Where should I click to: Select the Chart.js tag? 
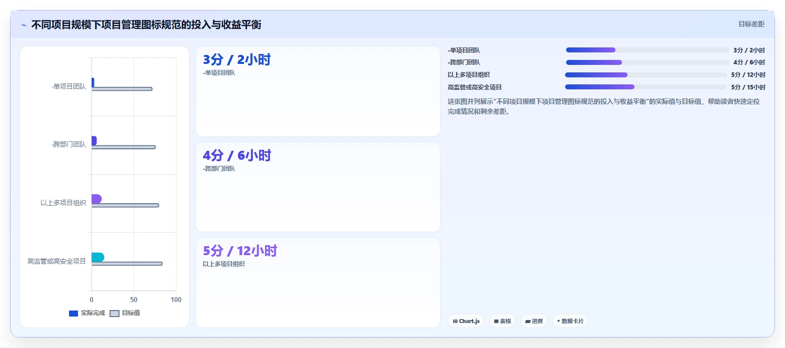point(466,321)
